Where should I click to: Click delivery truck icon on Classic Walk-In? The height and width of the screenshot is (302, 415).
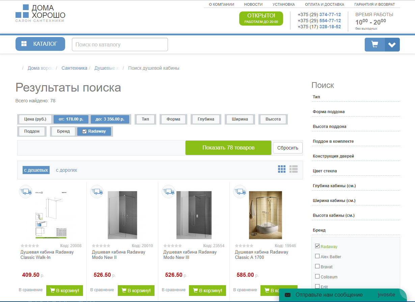[26, 192]
